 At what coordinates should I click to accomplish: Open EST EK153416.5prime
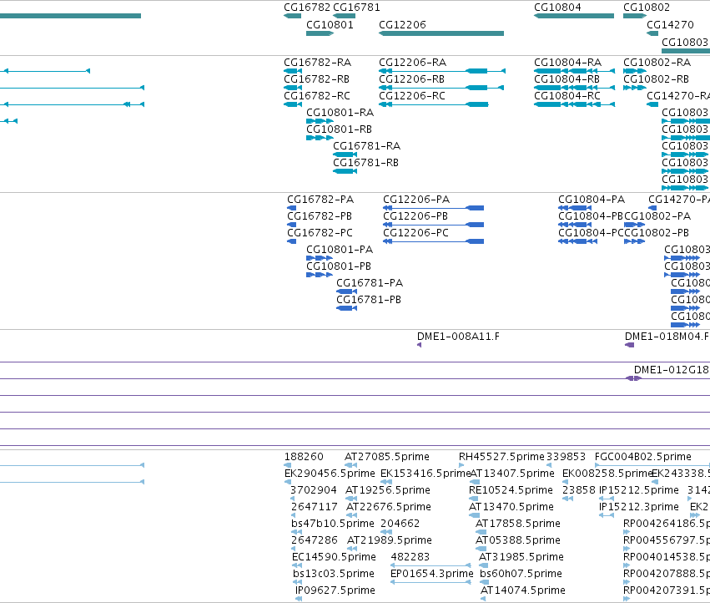click(x=425, y=474)
